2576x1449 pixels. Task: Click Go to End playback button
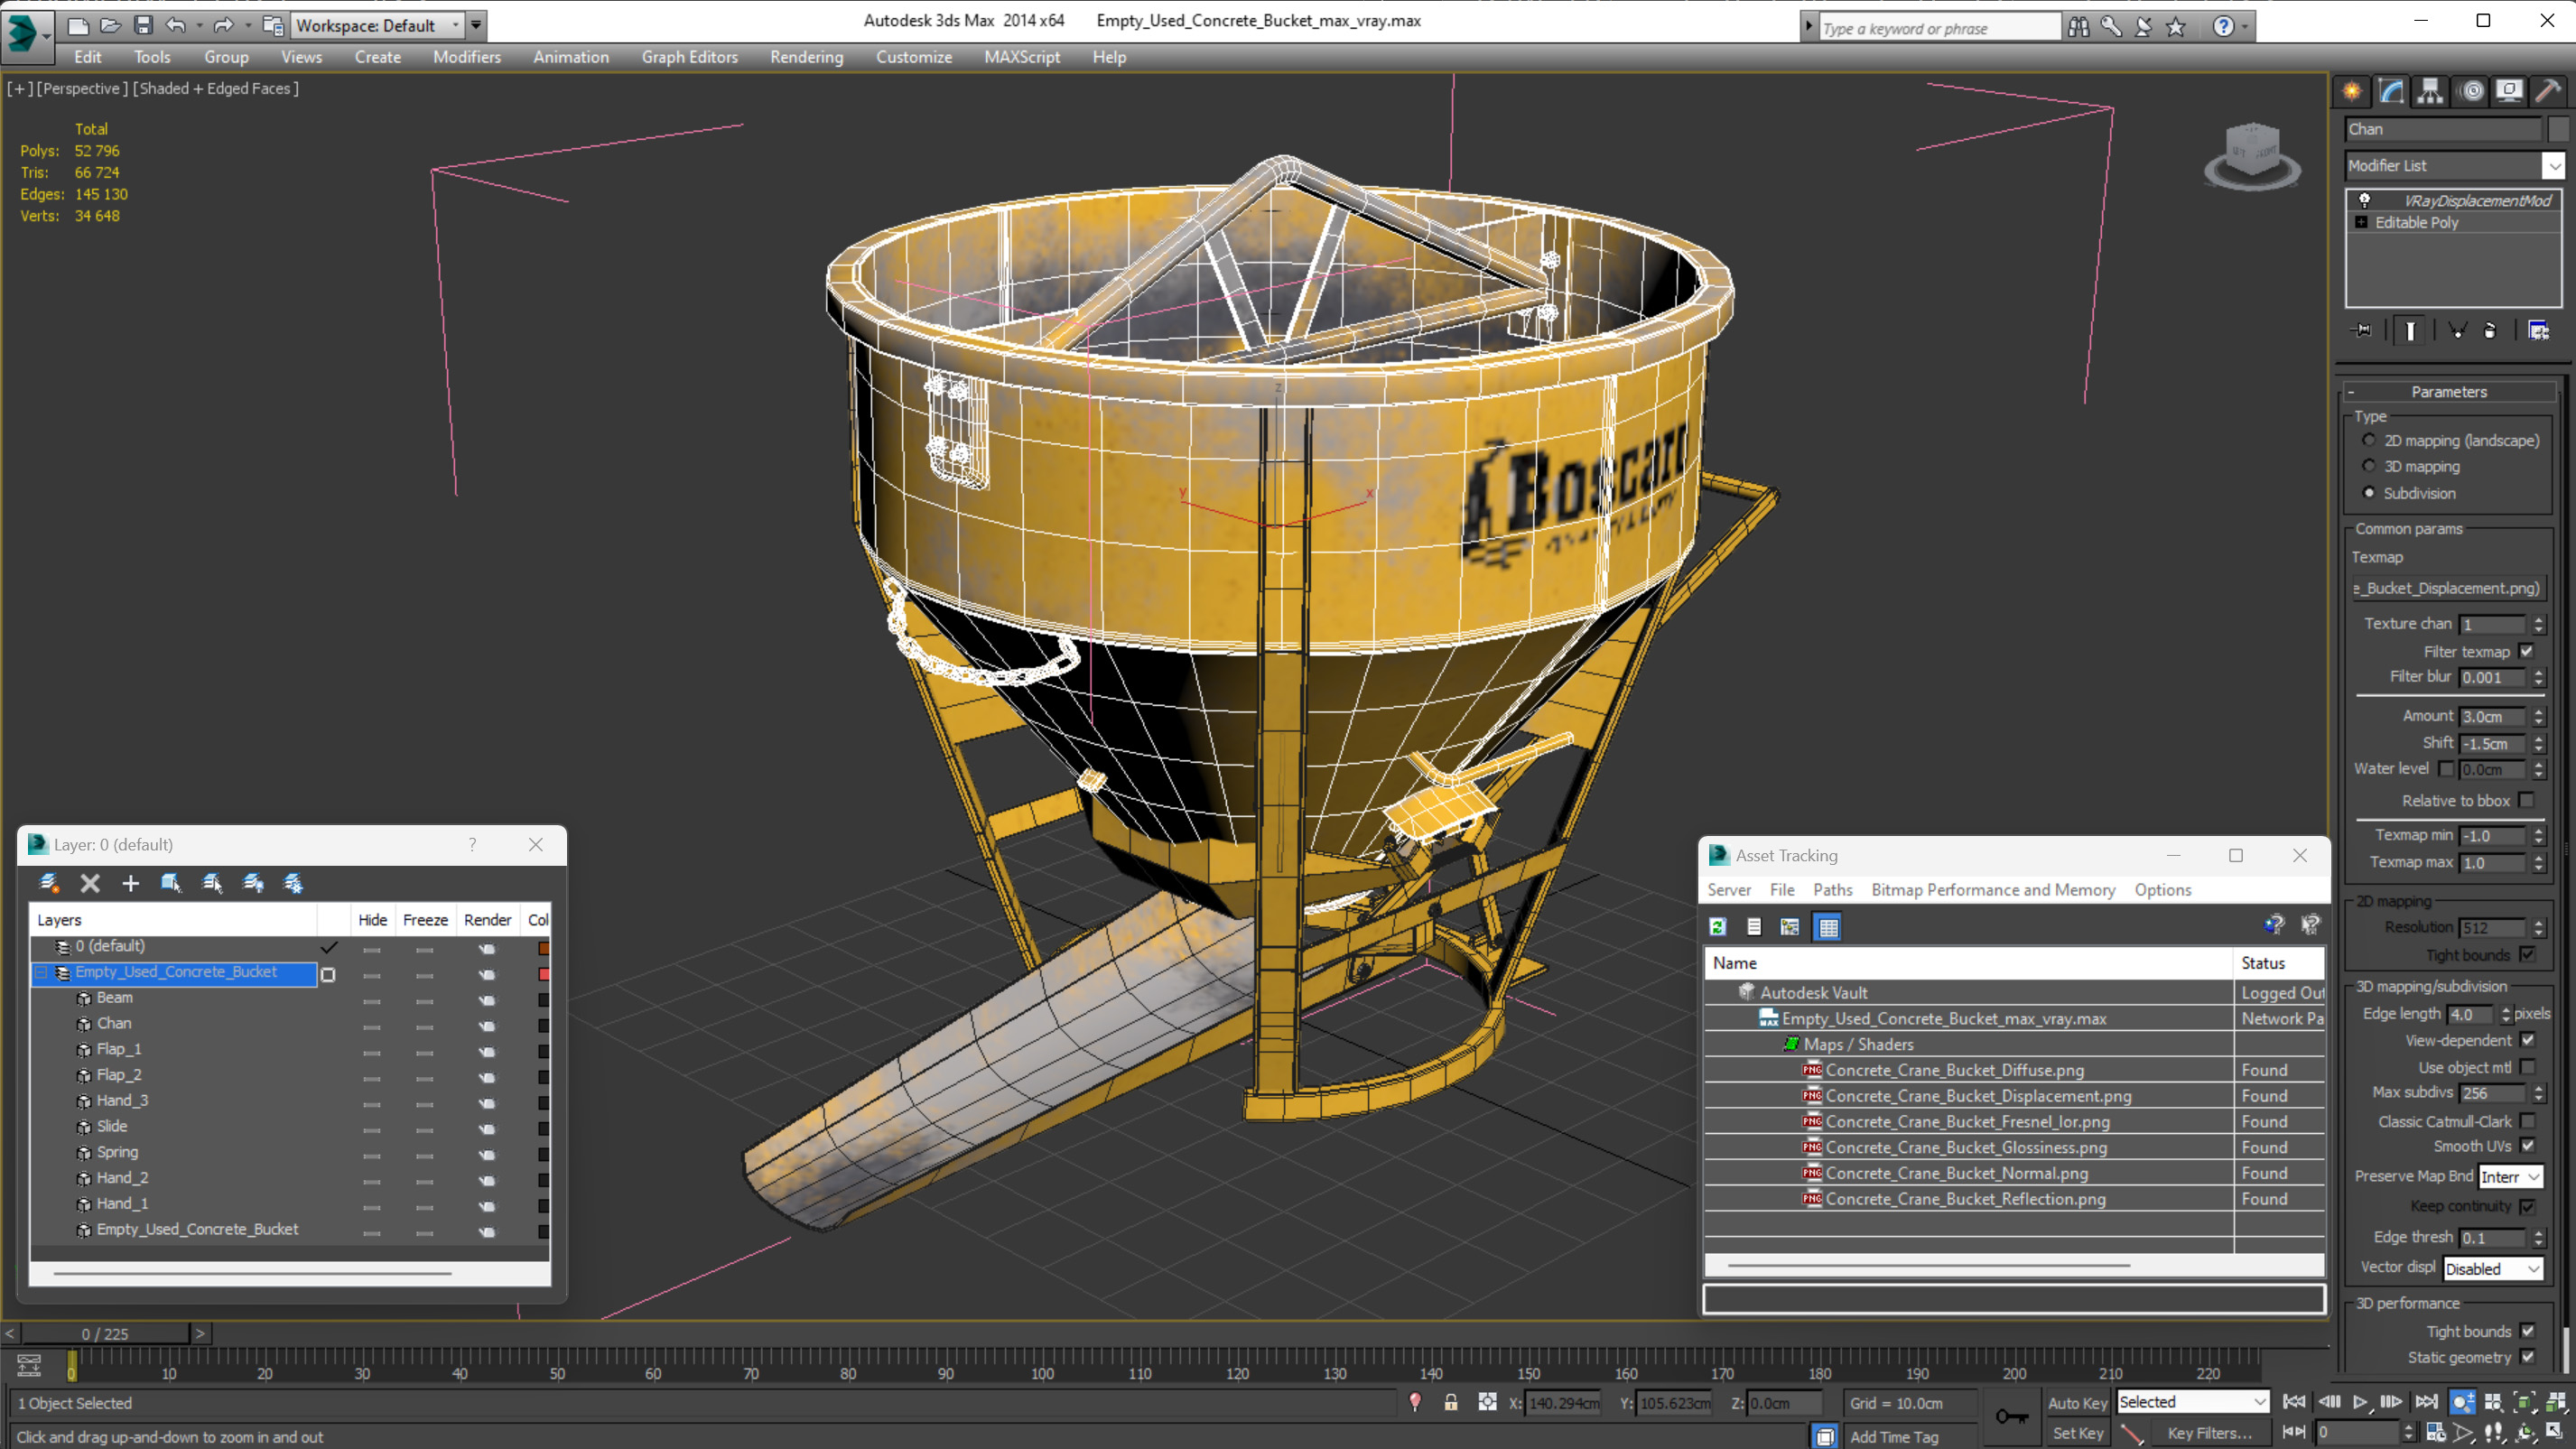point(2427,1403)
